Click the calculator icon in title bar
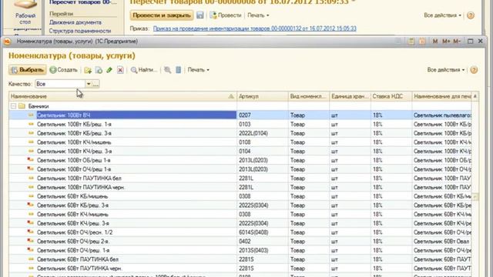The image size is (493, 277). pyautogui.click(x=411, y=41)
